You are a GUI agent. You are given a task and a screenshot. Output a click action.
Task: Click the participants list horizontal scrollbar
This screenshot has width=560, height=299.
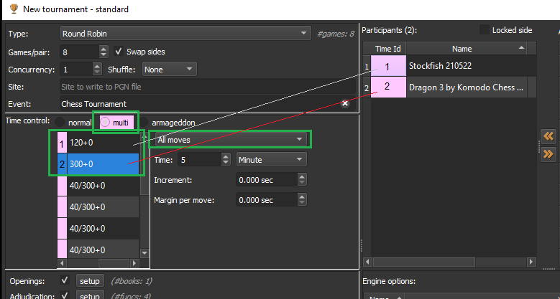[424, 262]
